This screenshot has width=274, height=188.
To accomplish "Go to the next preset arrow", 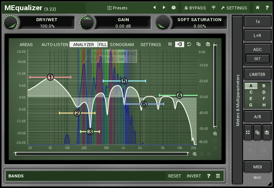I will (164, 8).
